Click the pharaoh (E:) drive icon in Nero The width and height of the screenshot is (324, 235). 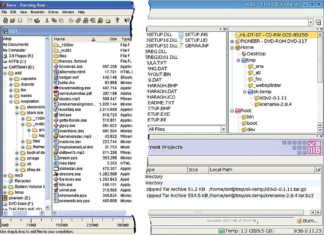(x=5, y=198)
